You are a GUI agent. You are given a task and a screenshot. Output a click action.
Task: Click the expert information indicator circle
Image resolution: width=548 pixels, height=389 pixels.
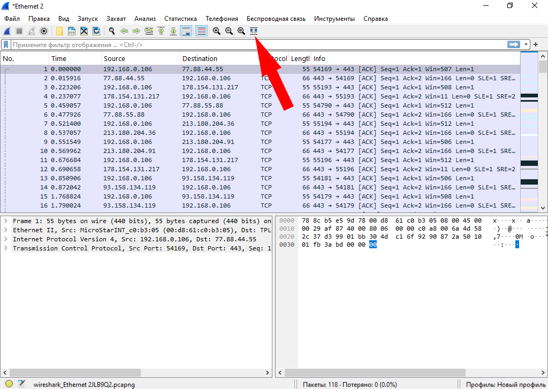coord(9,383)
